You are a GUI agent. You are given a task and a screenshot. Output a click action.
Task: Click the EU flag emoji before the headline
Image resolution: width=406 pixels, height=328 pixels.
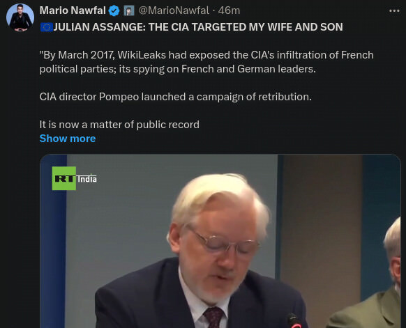point(46,27)
